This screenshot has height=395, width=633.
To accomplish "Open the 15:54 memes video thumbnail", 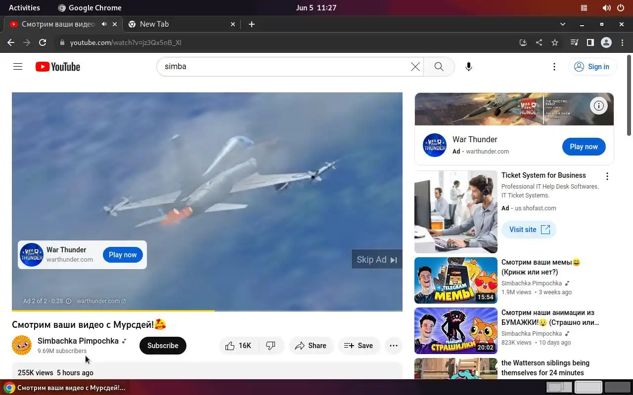I will 456,280.
